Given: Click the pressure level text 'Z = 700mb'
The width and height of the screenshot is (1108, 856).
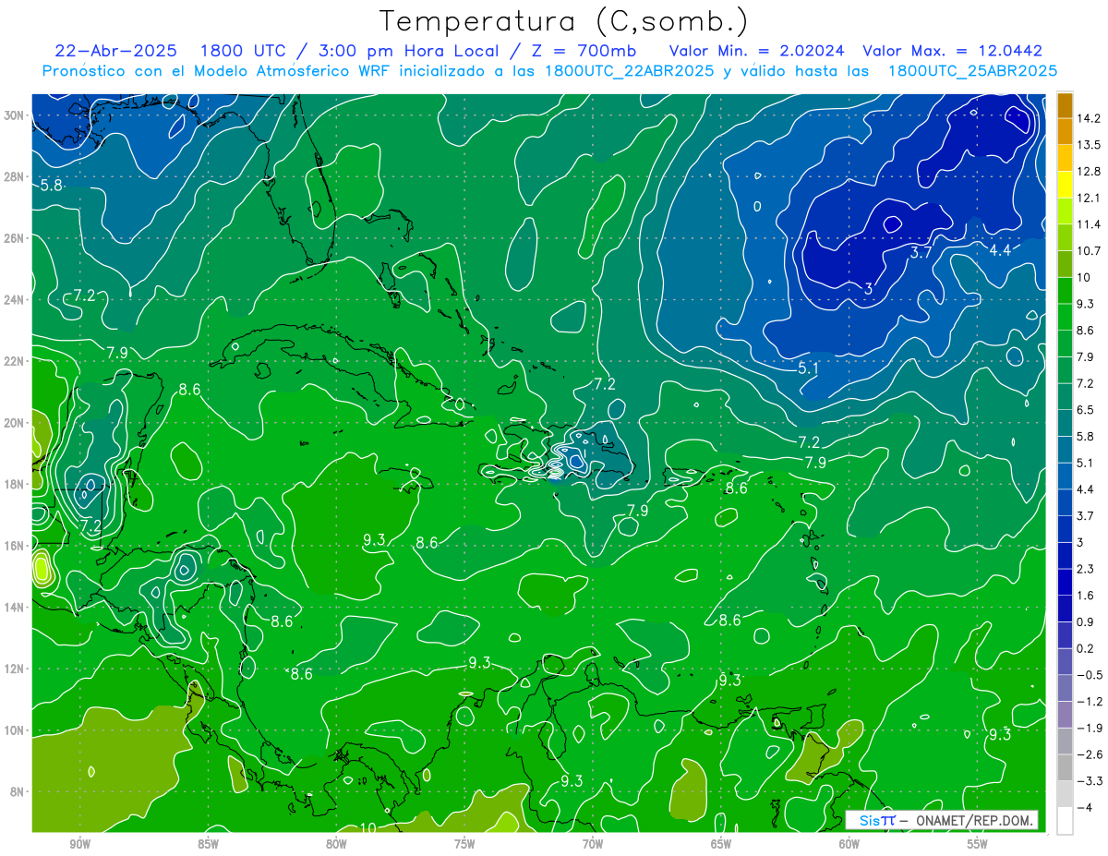Looking at the screenshot, I should pyautogui.click(x=580, y=51).
